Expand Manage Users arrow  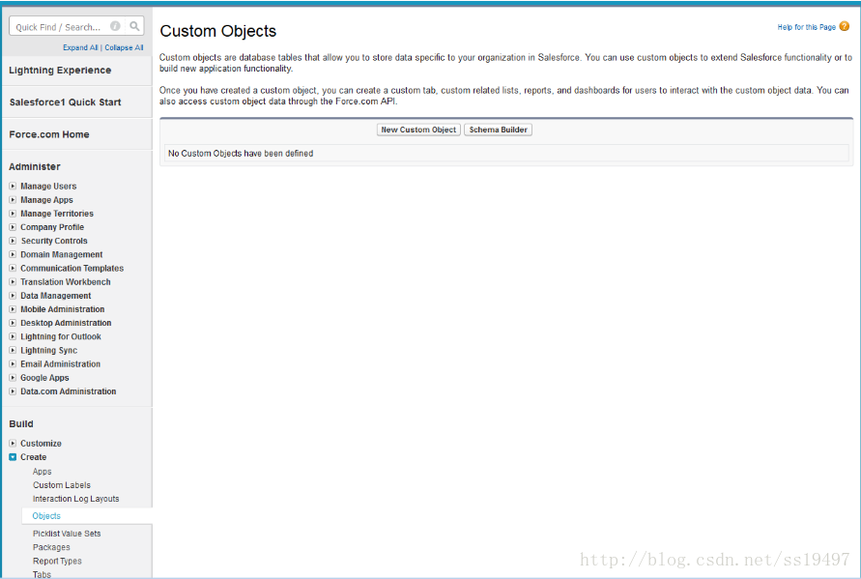pos(13,187)
